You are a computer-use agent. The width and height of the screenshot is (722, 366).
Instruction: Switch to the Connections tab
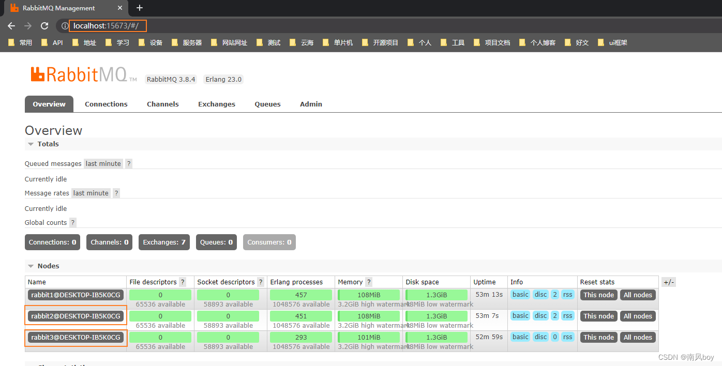point(106,104)
